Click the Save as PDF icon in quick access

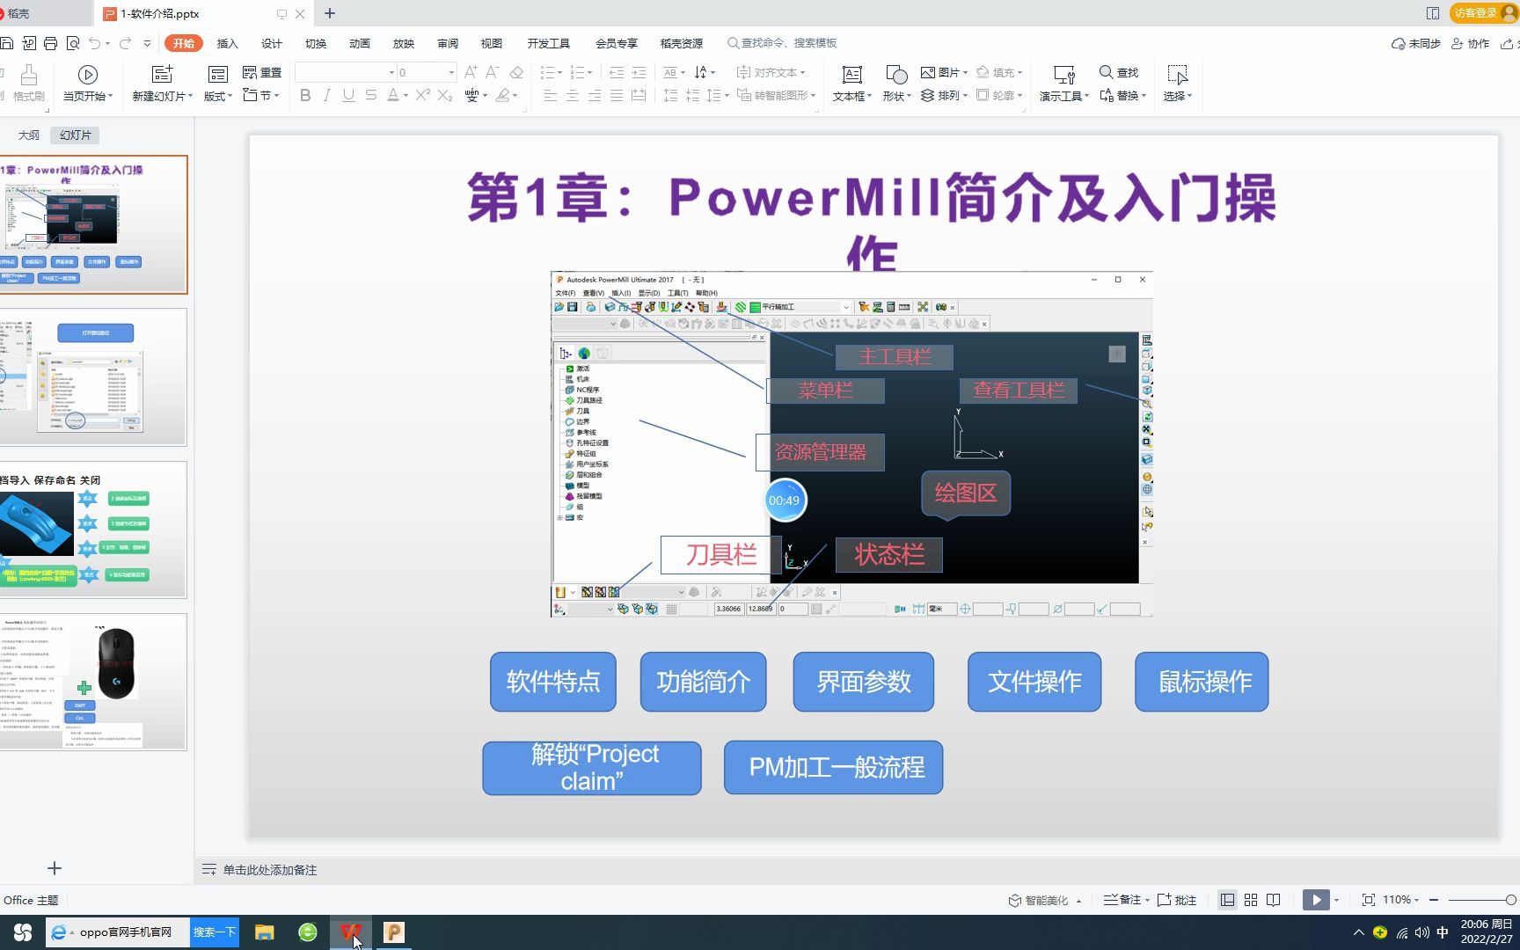29,43
